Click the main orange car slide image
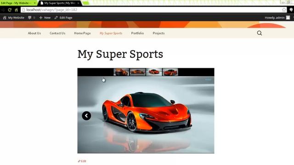 click(146, 115)
